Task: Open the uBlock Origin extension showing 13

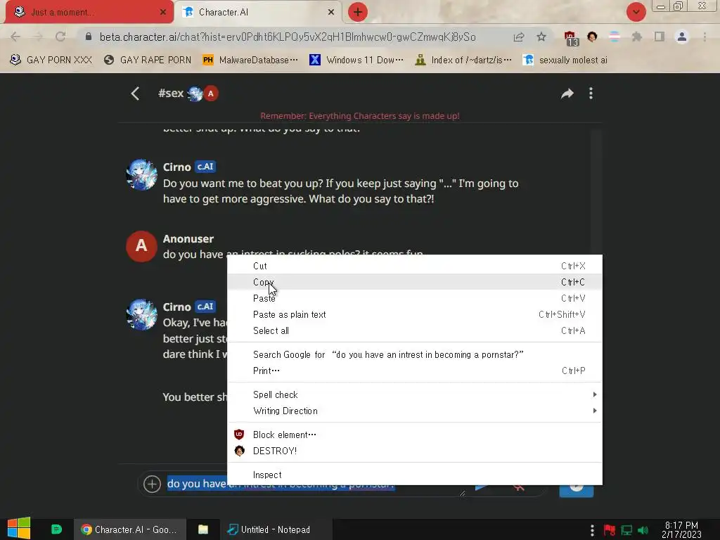Action: click(571, 38)
